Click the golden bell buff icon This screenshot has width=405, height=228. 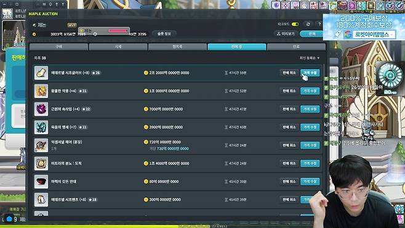(x=371, y=5)
